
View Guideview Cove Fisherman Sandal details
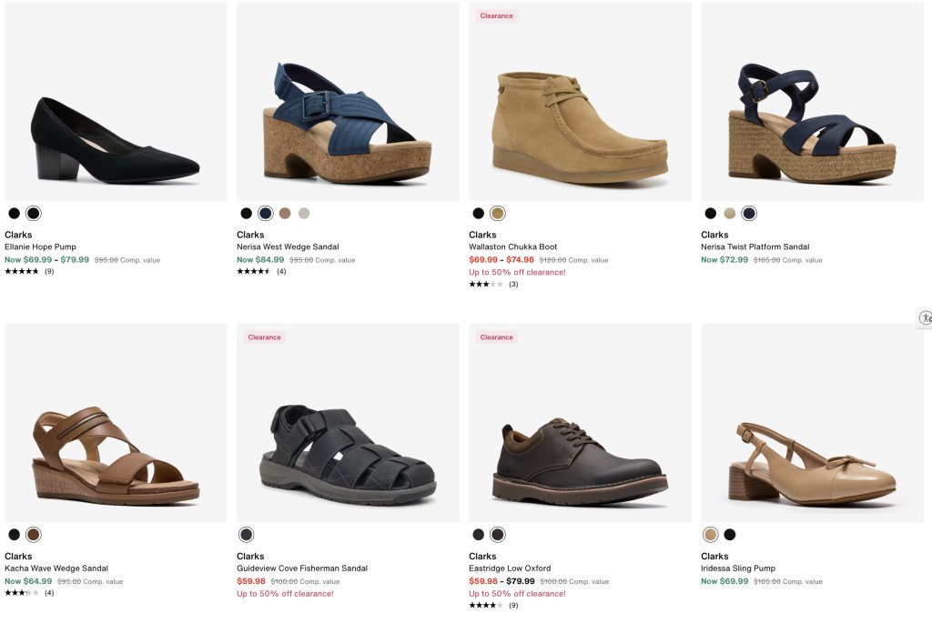coord(302,569)
